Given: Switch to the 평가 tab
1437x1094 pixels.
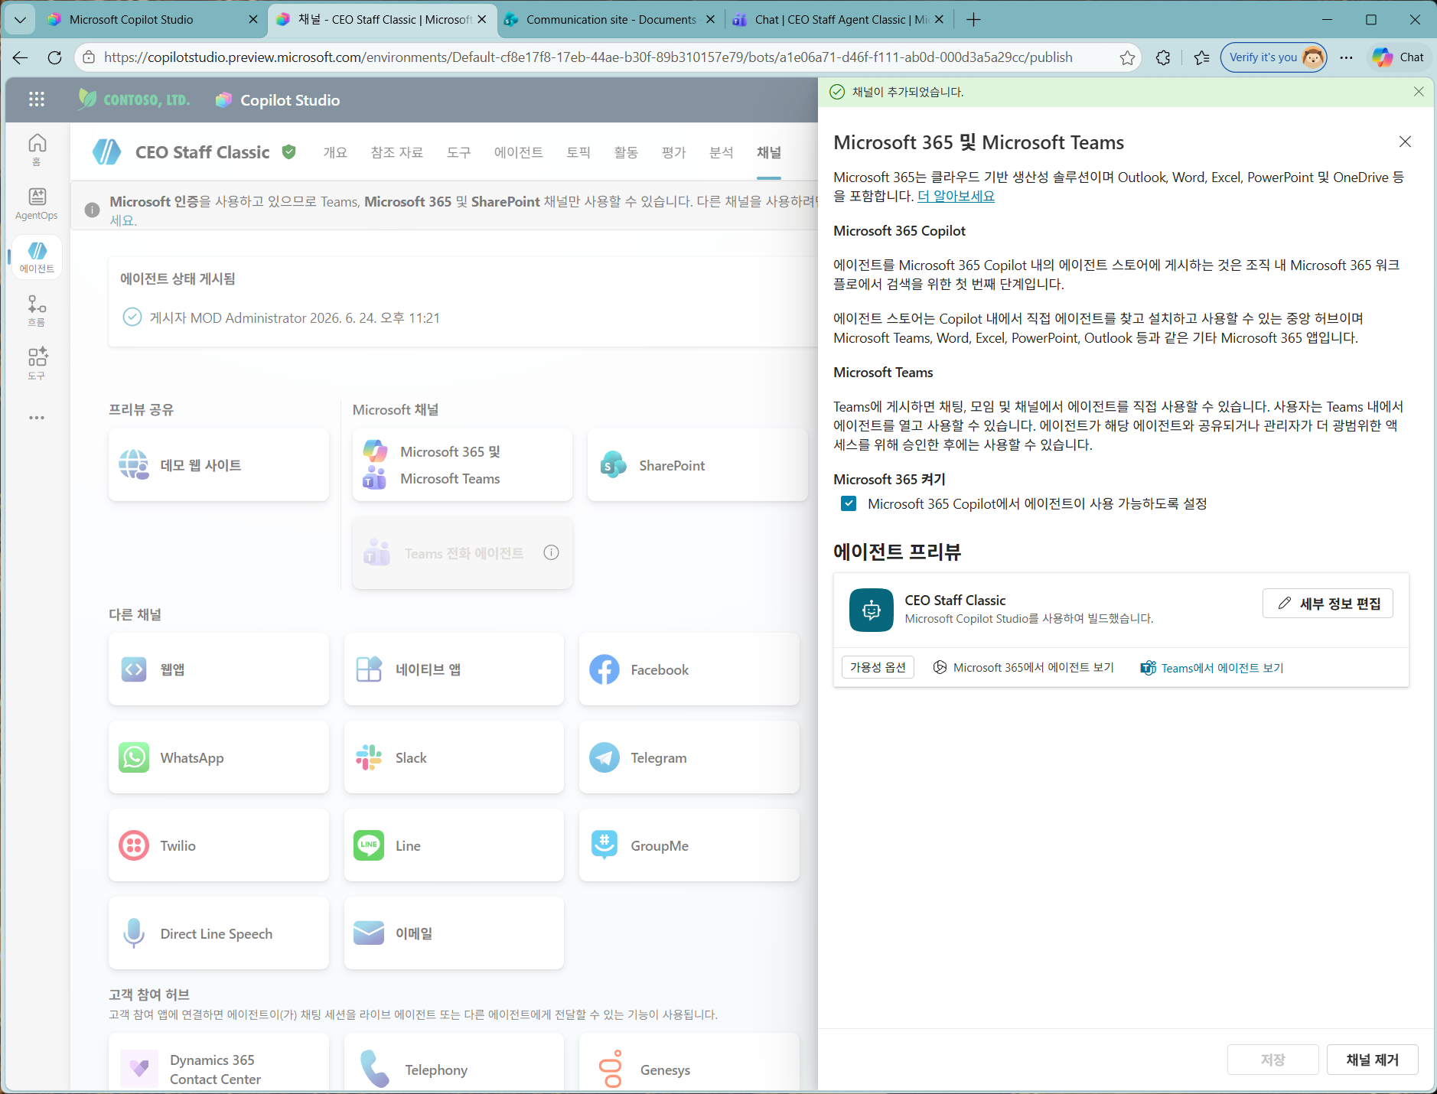Looking at the screenshot, I should (673, 152).
